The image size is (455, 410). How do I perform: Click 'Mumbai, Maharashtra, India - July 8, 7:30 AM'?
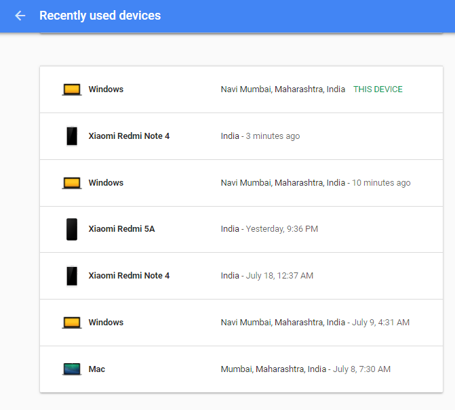[x=306, y=369]
